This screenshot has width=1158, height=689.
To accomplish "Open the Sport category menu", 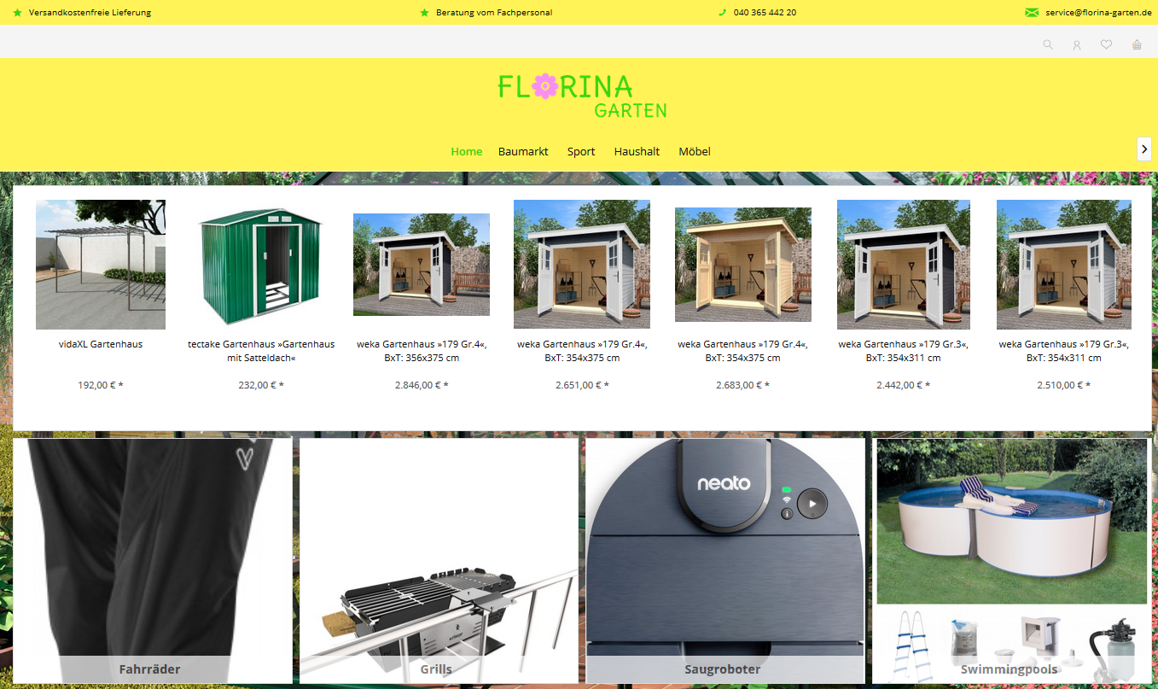I will 581,151.
